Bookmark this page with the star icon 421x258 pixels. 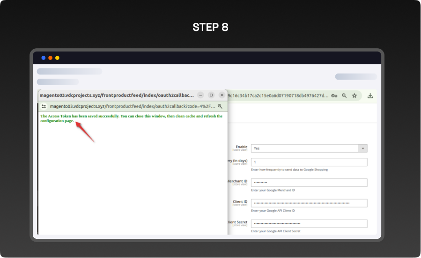coord(355,96)
